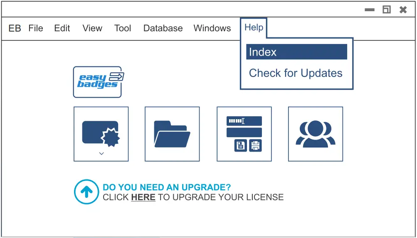
Task: Open the users group tile
Action: pos(316,134)
